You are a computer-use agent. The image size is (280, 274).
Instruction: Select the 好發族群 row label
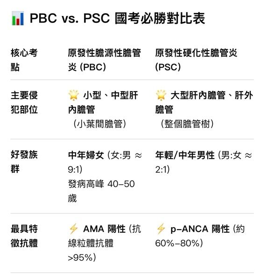click(x=24, y=162)
